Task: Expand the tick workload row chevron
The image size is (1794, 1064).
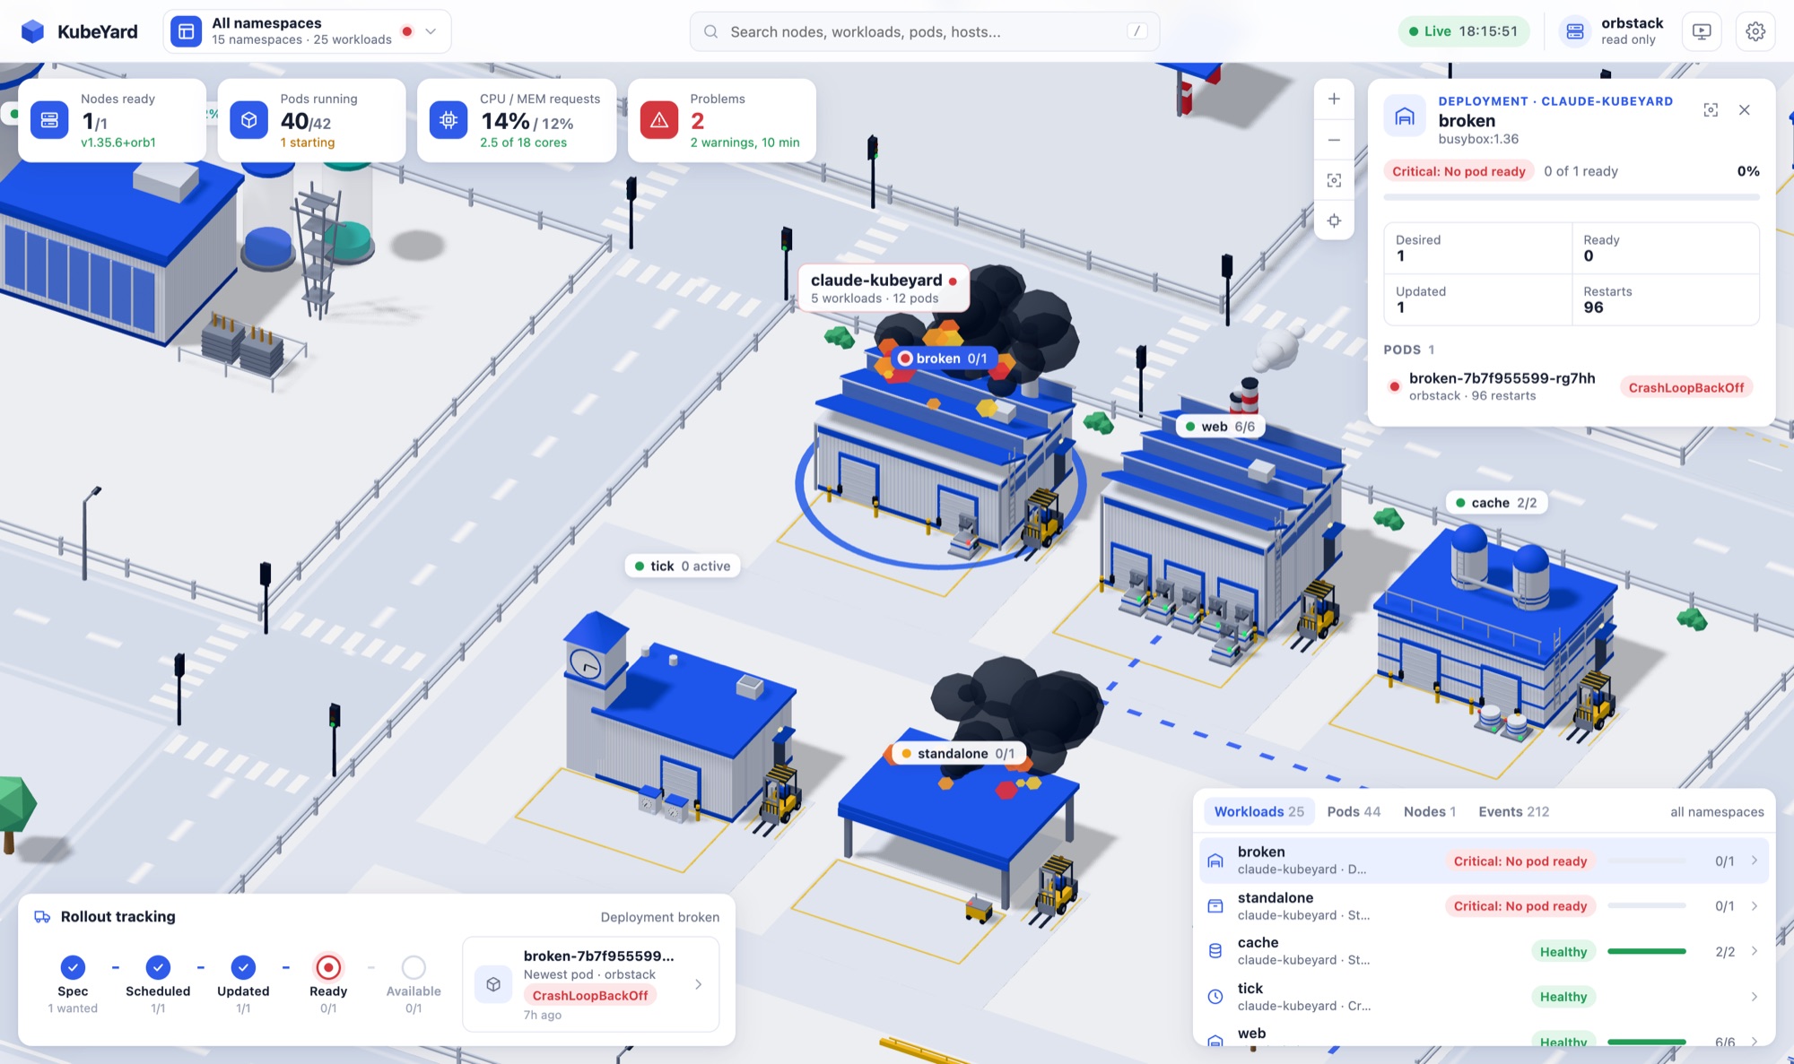Action: 1754,997
